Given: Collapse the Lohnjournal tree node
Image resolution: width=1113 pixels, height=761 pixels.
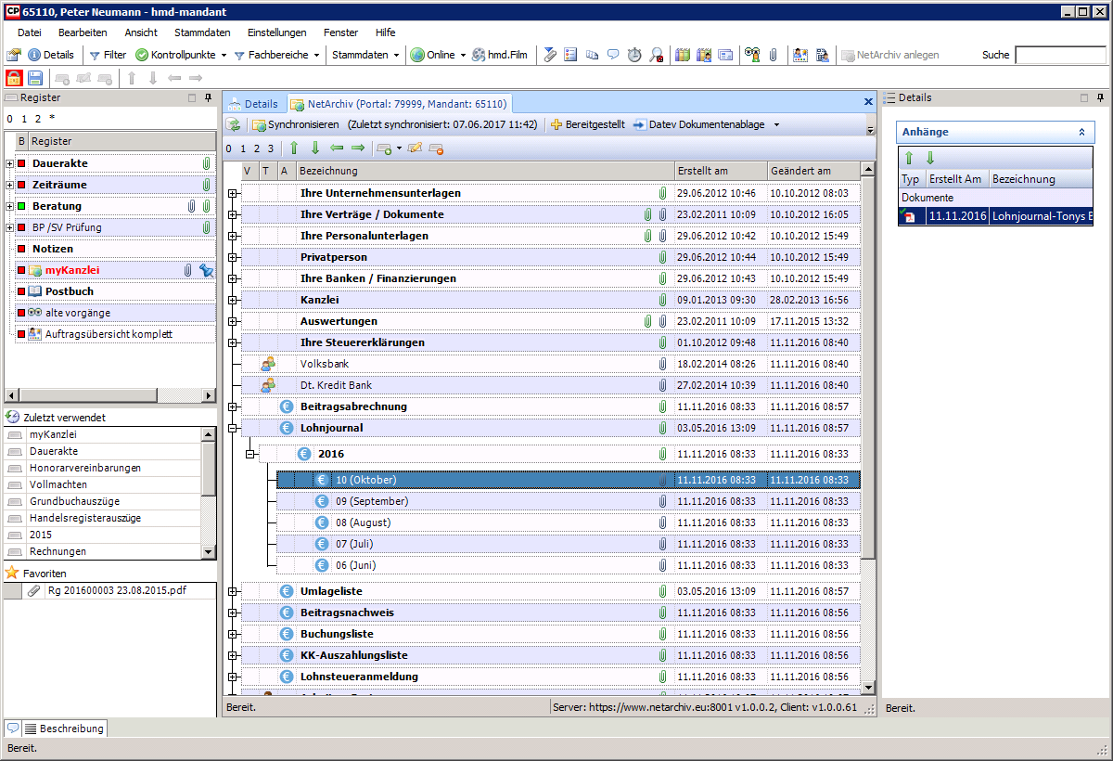Looking at the screenshot, I should point(233,429).
